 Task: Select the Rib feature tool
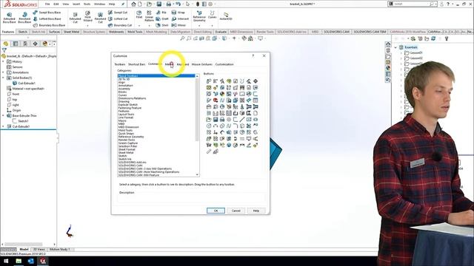[161, 13]
